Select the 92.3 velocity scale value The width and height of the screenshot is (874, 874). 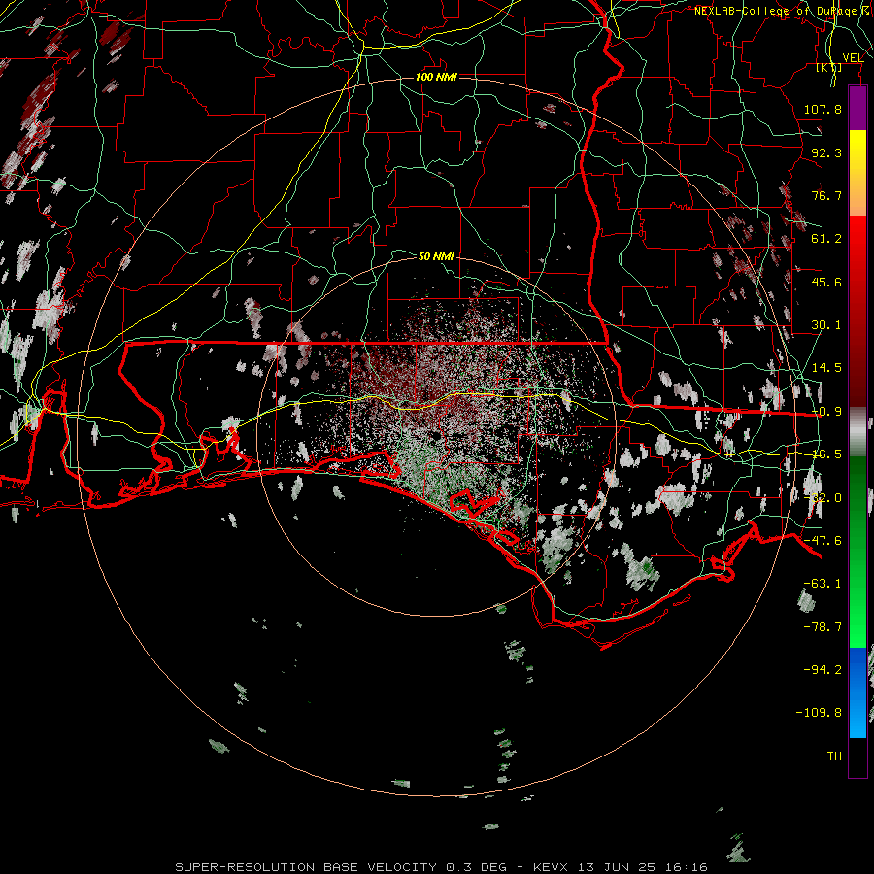tap(826, 152)
